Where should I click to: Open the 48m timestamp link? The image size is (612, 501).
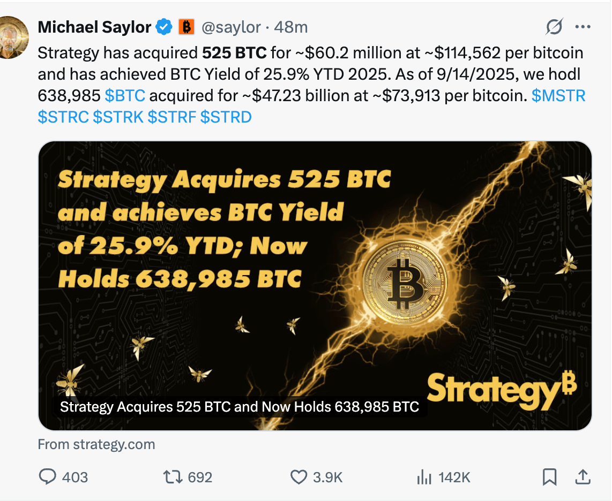(x=291, y=27)
